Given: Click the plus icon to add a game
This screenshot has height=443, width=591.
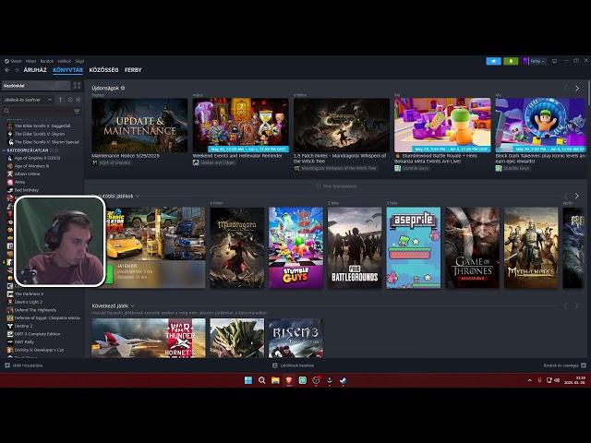Looking at the screenshot, I should pyautogui.click(x=7, y=365).
